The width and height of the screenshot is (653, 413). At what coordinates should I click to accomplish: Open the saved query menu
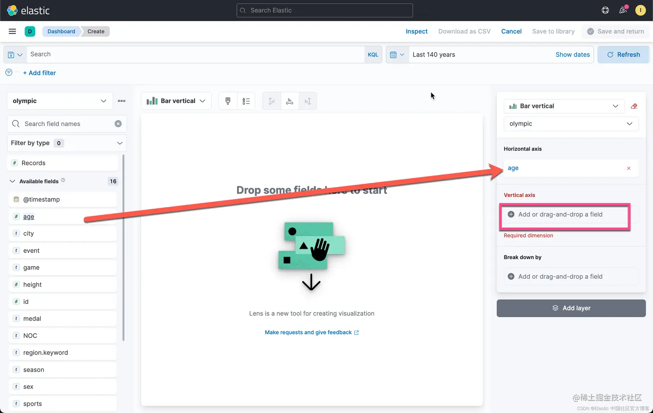(15, 55)
